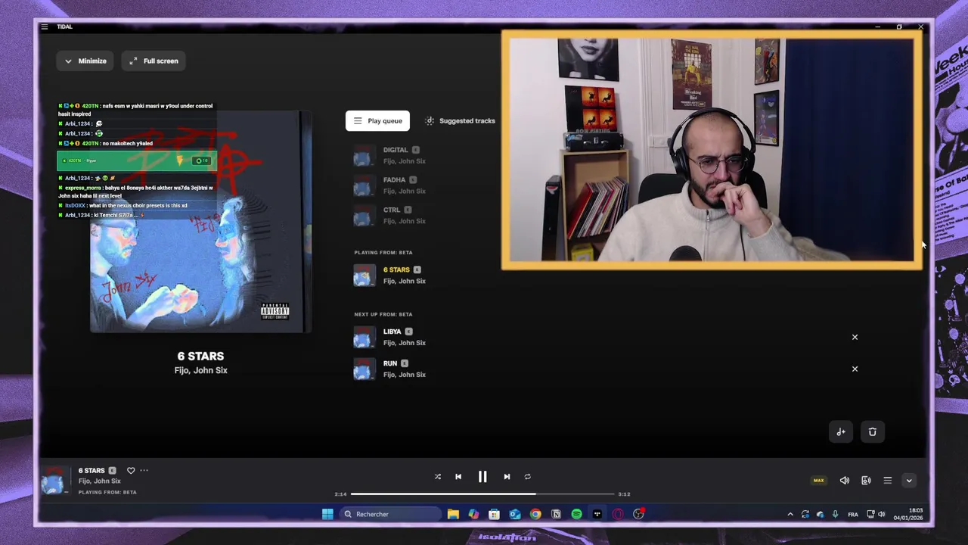Image resolution: width=968 pixels, height=545 pixels.
Task: Open the taskbar clock and date
Action: point(908,514)
